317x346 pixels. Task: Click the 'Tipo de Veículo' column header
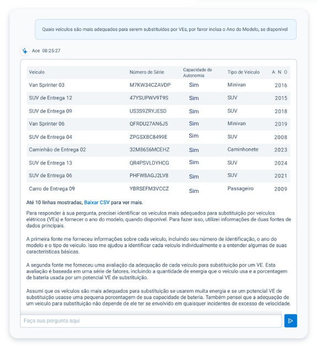point(244,72)
